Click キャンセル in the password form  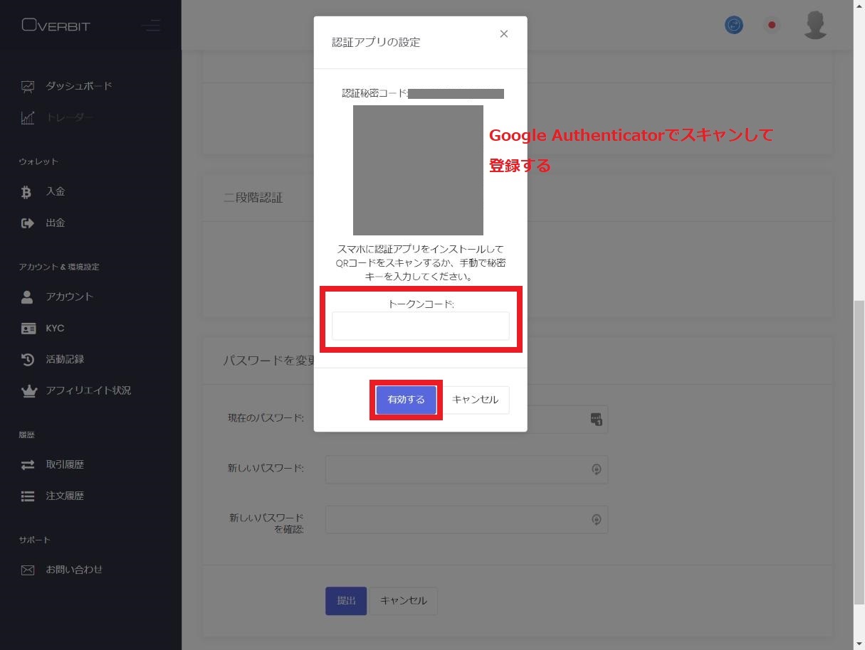click(404, 601)
